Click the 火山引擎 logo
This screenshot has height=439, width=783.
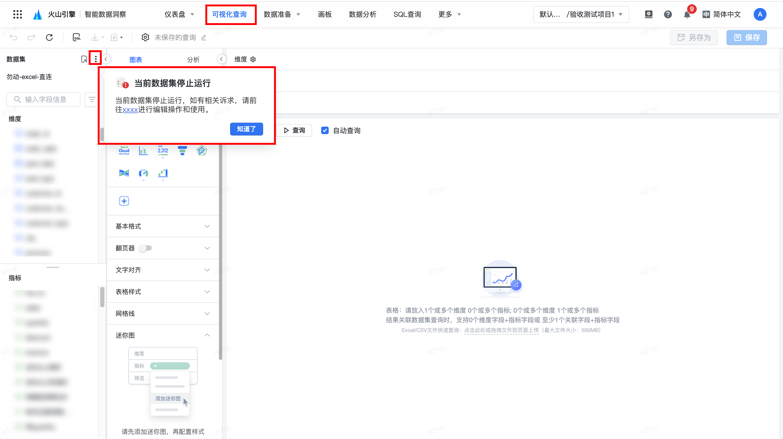point(54,14)
